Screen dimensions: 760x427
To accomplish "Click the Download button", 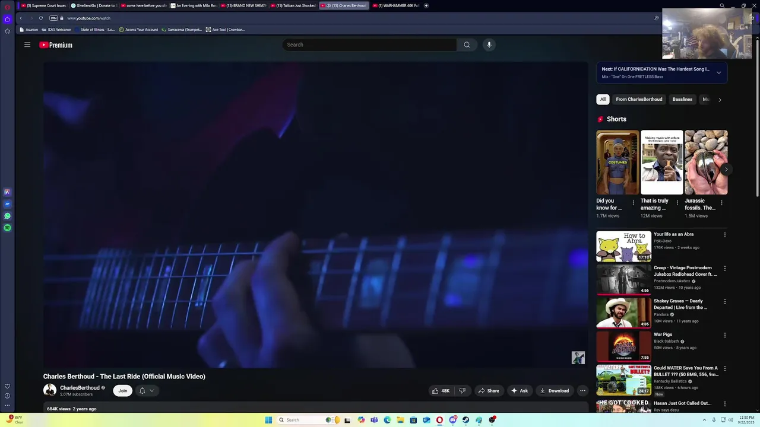I will tap(555, 391).
